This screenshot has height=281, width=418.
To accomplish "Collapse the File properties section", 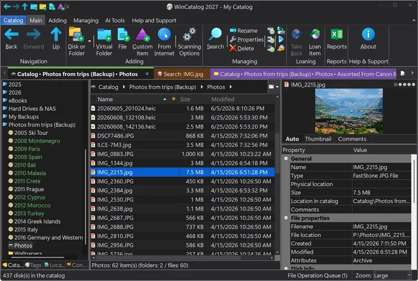I will (286, 218).
